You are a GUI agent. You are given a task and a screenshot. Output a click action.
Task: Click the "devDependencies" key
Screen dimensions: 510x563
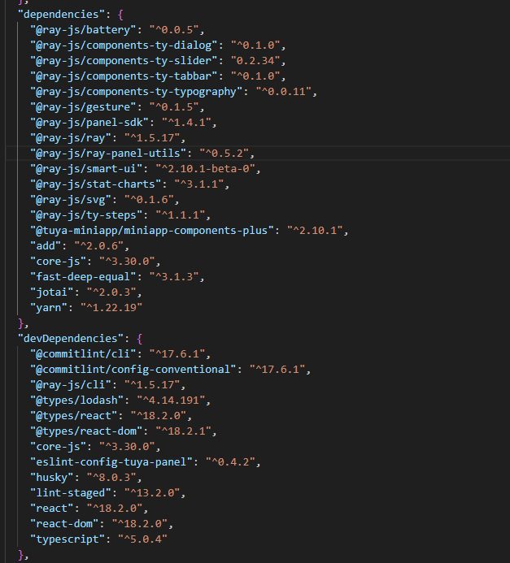72,337
